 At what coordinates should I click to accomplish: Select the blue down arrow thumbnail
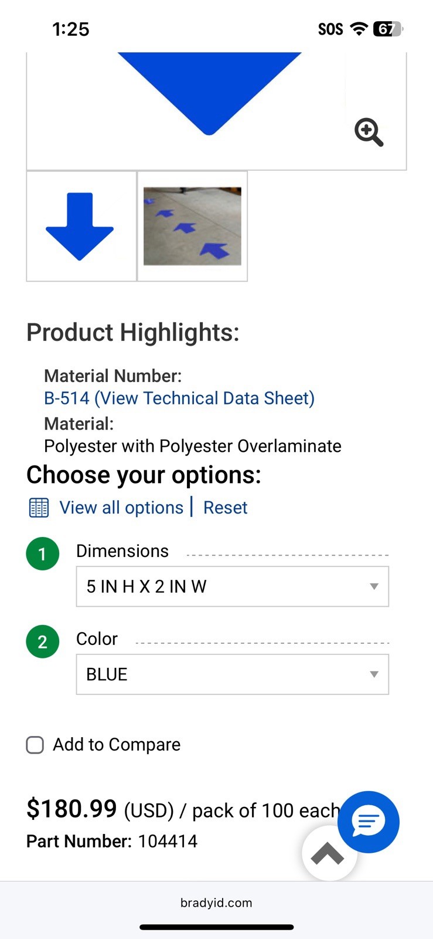coord(81,227)
